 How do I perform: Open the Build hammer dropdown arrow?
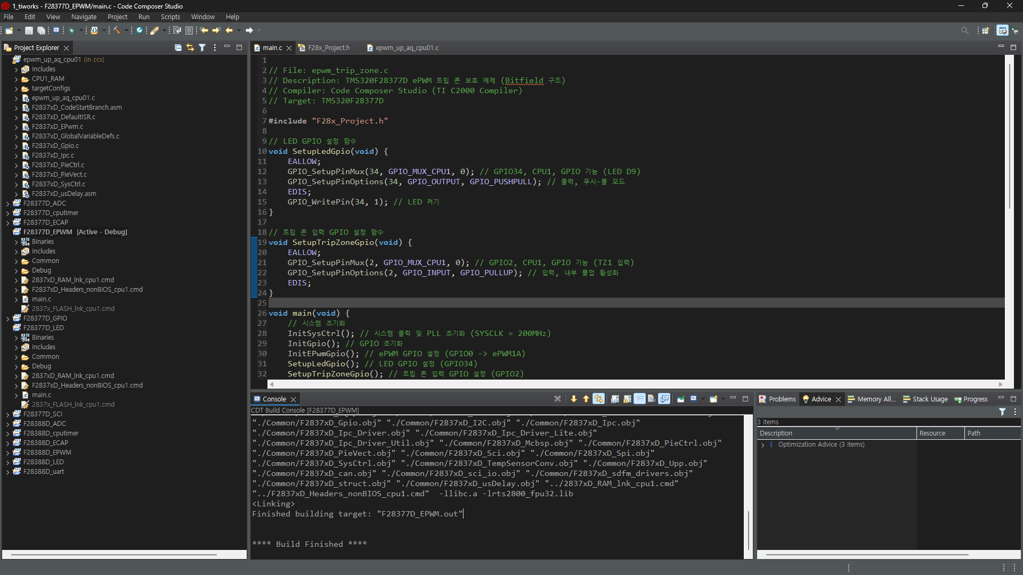(126, 30)
